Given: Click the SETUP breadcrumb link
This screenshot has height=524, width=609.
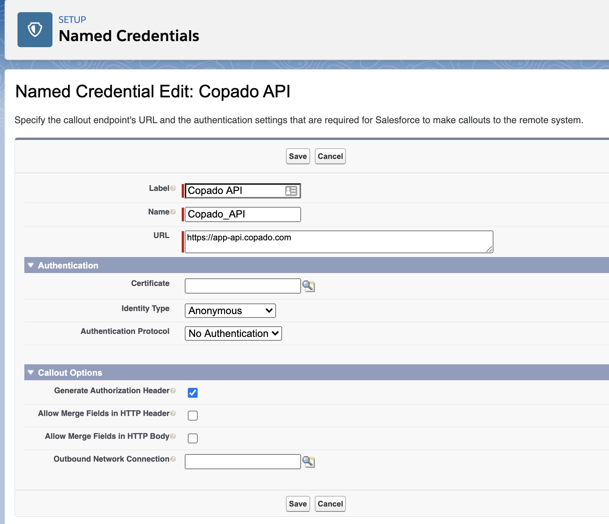Looking at the screenshot, I should [x=72, y=19].
